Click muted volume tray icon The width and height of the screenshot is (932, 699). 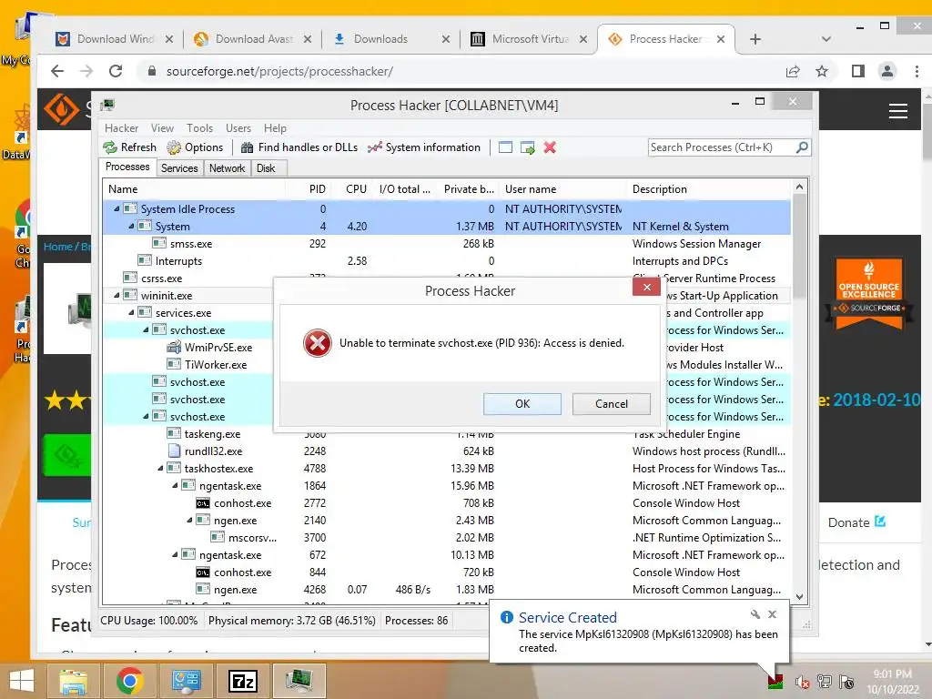pos(802,683)
